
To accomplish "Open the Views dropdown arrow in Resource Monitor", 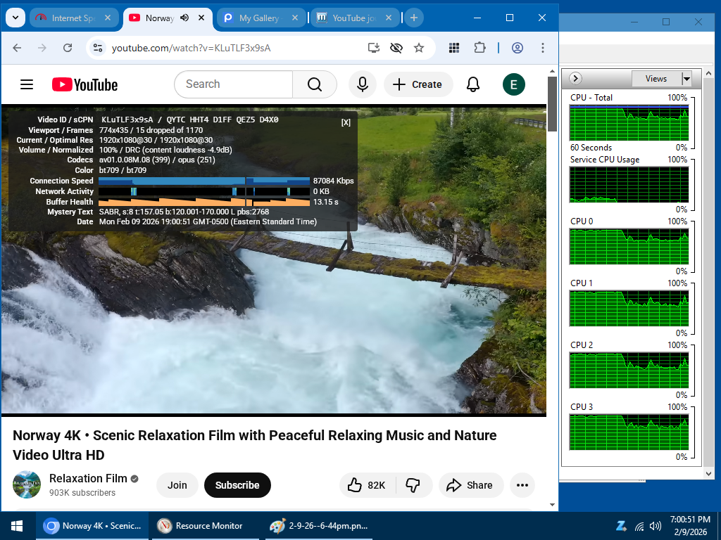I will pyautogui.click(x=686, y=79).
